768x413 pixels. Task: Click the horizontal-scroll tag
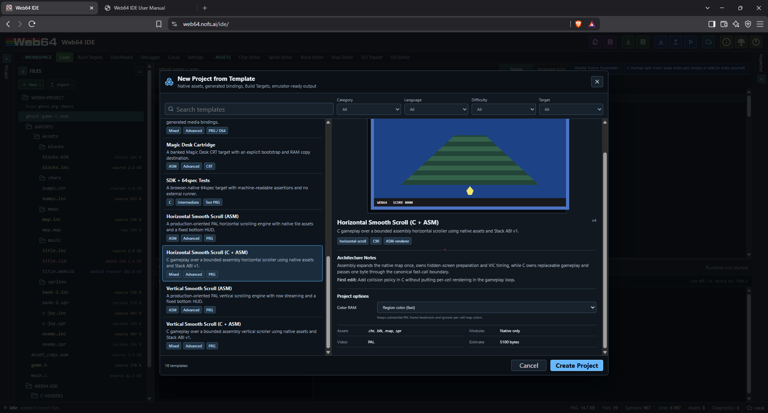point(353,241)
